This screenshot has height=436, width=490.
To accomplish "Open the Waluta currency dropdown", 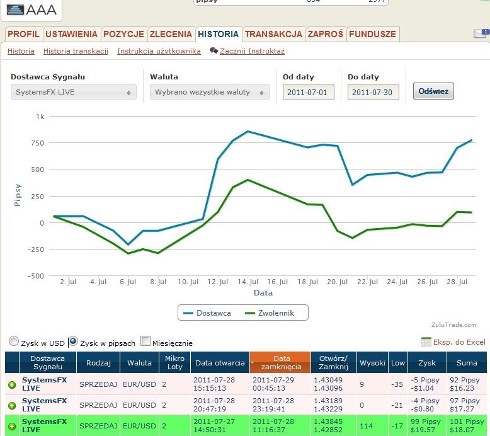I will click(x=209, y=92).
